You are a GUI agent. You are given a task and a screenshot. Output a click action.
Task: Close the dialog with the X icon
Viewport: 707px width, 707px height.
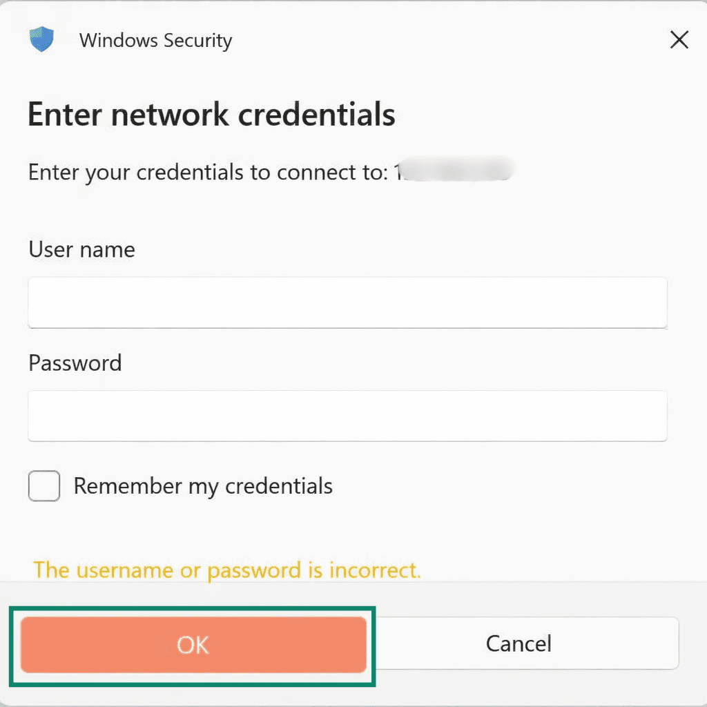point(679,39)
